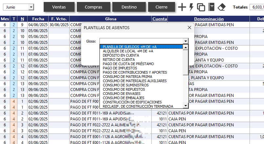Click the lightning bolt icon
This screenshot has width=264, height=144.
pos(191,7)
